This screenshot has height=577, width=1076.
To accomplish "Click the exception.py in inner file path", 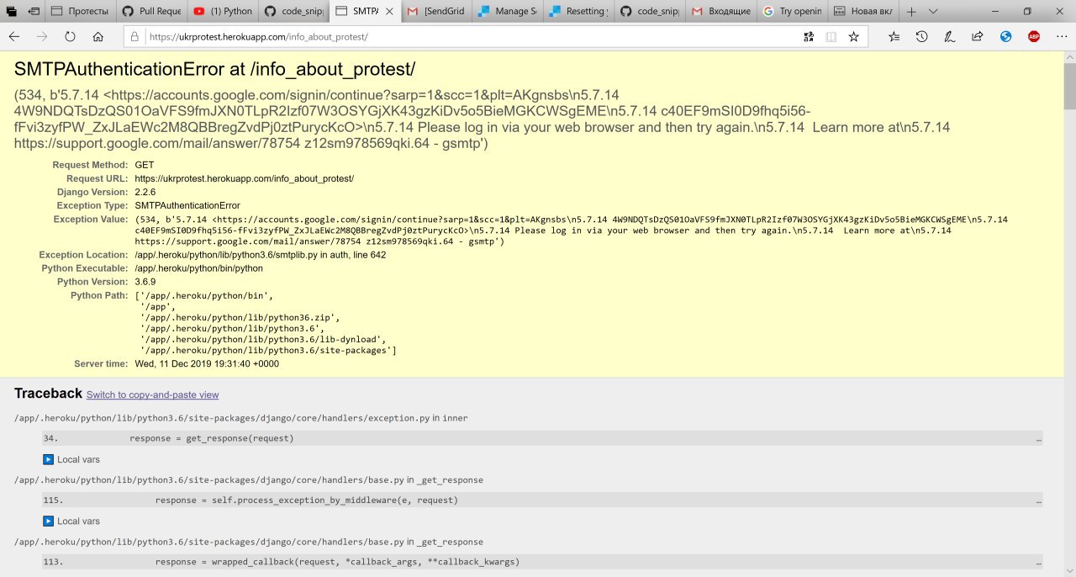I will coord(240,417).
